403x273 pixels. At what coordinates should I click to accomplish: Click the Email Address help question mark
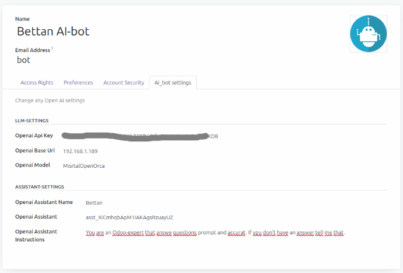52,49
